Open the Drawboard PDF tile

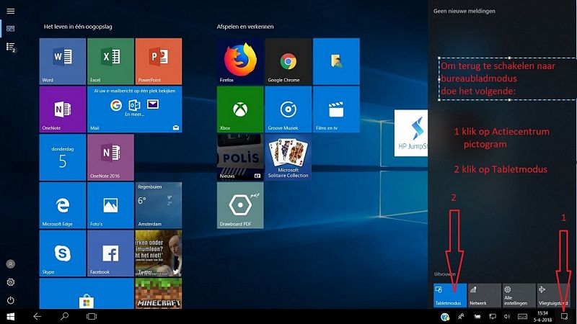240,205
